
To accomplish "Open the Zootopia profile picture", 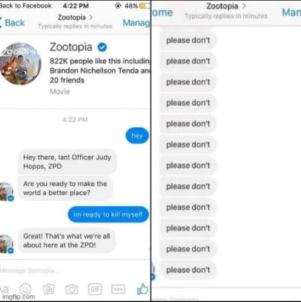I will pos(20,64).
